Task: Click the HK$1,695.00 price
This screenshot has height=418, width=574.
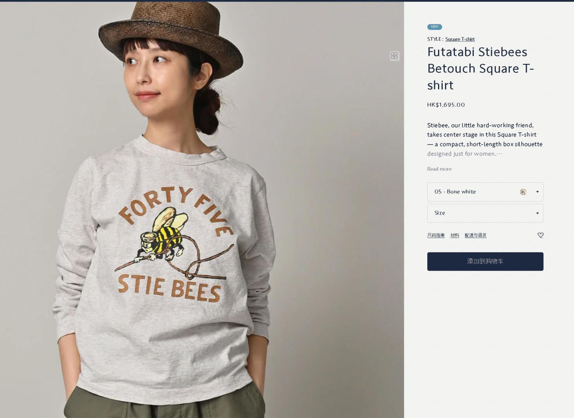Action: [x=446, y=105]
